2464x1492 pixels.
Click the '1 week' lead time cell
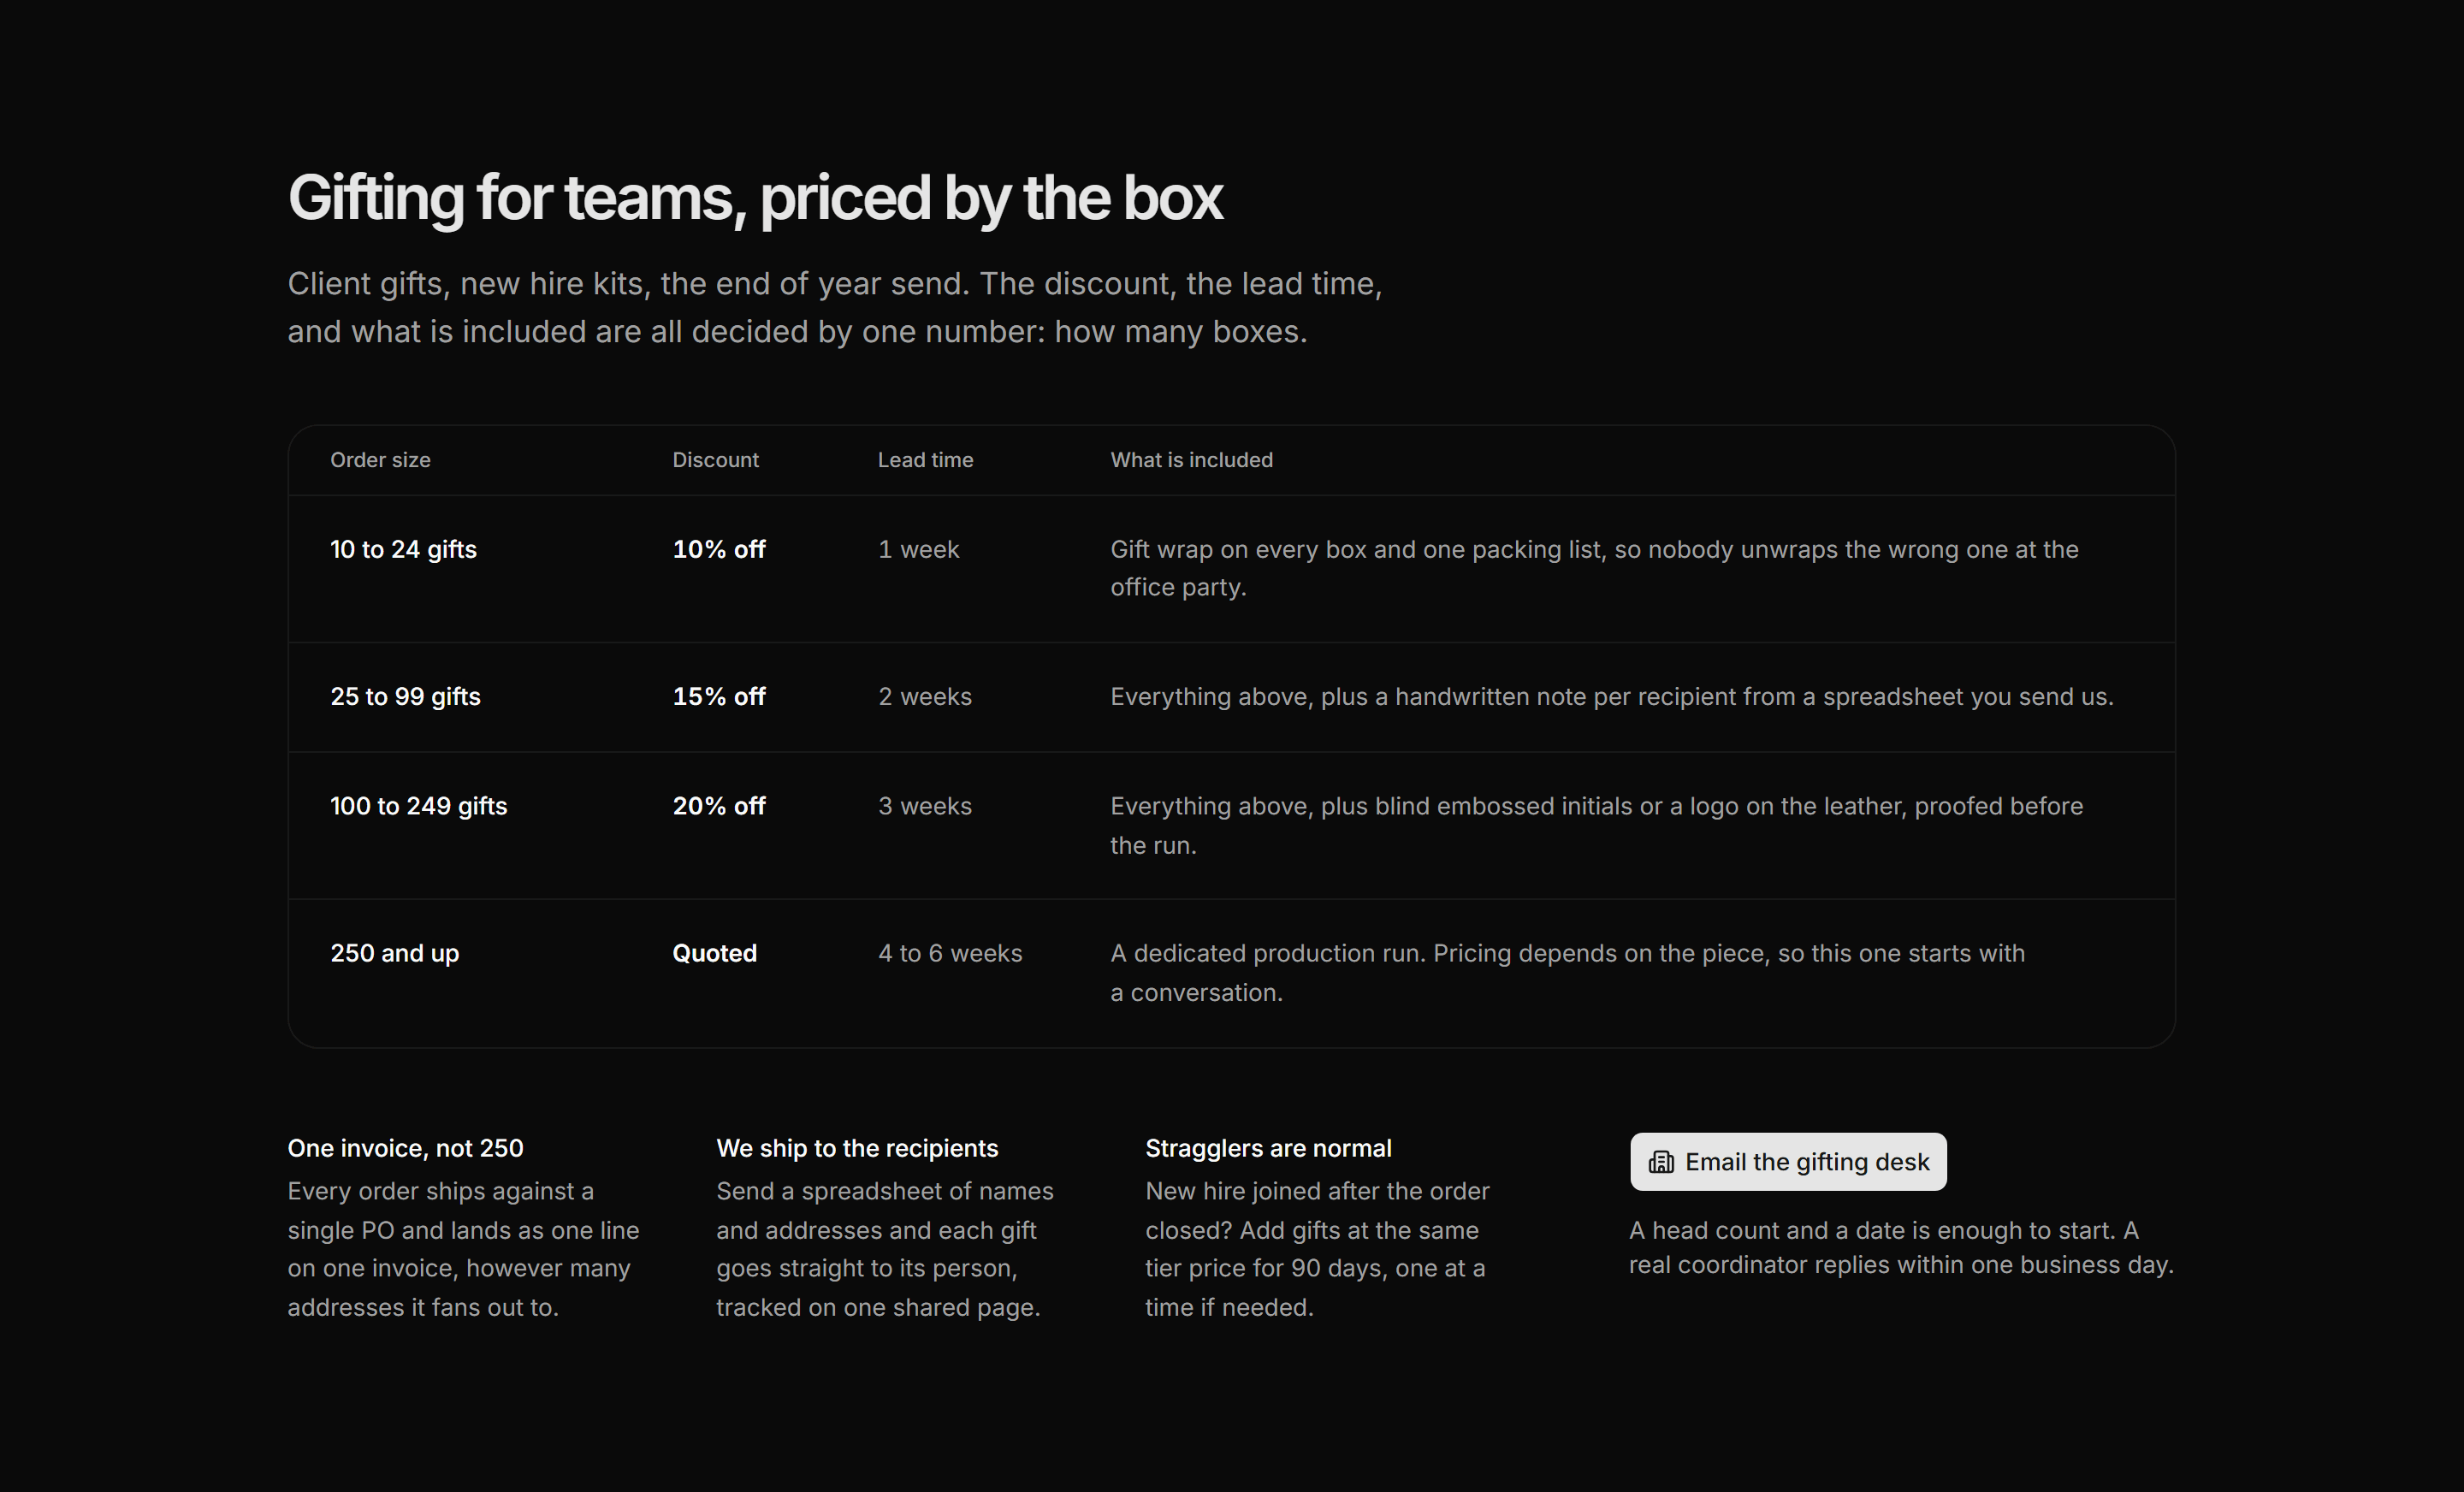918,549
